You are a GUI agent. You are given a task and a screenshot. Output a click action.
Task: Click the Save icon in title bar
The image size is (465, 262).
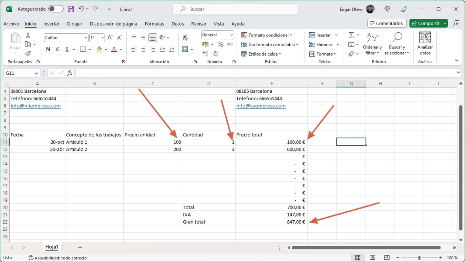tap(71, 9)
